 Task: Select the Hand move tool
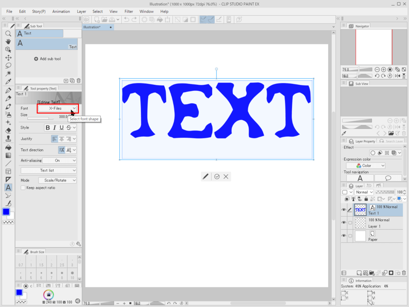click(x=9, y=41)
